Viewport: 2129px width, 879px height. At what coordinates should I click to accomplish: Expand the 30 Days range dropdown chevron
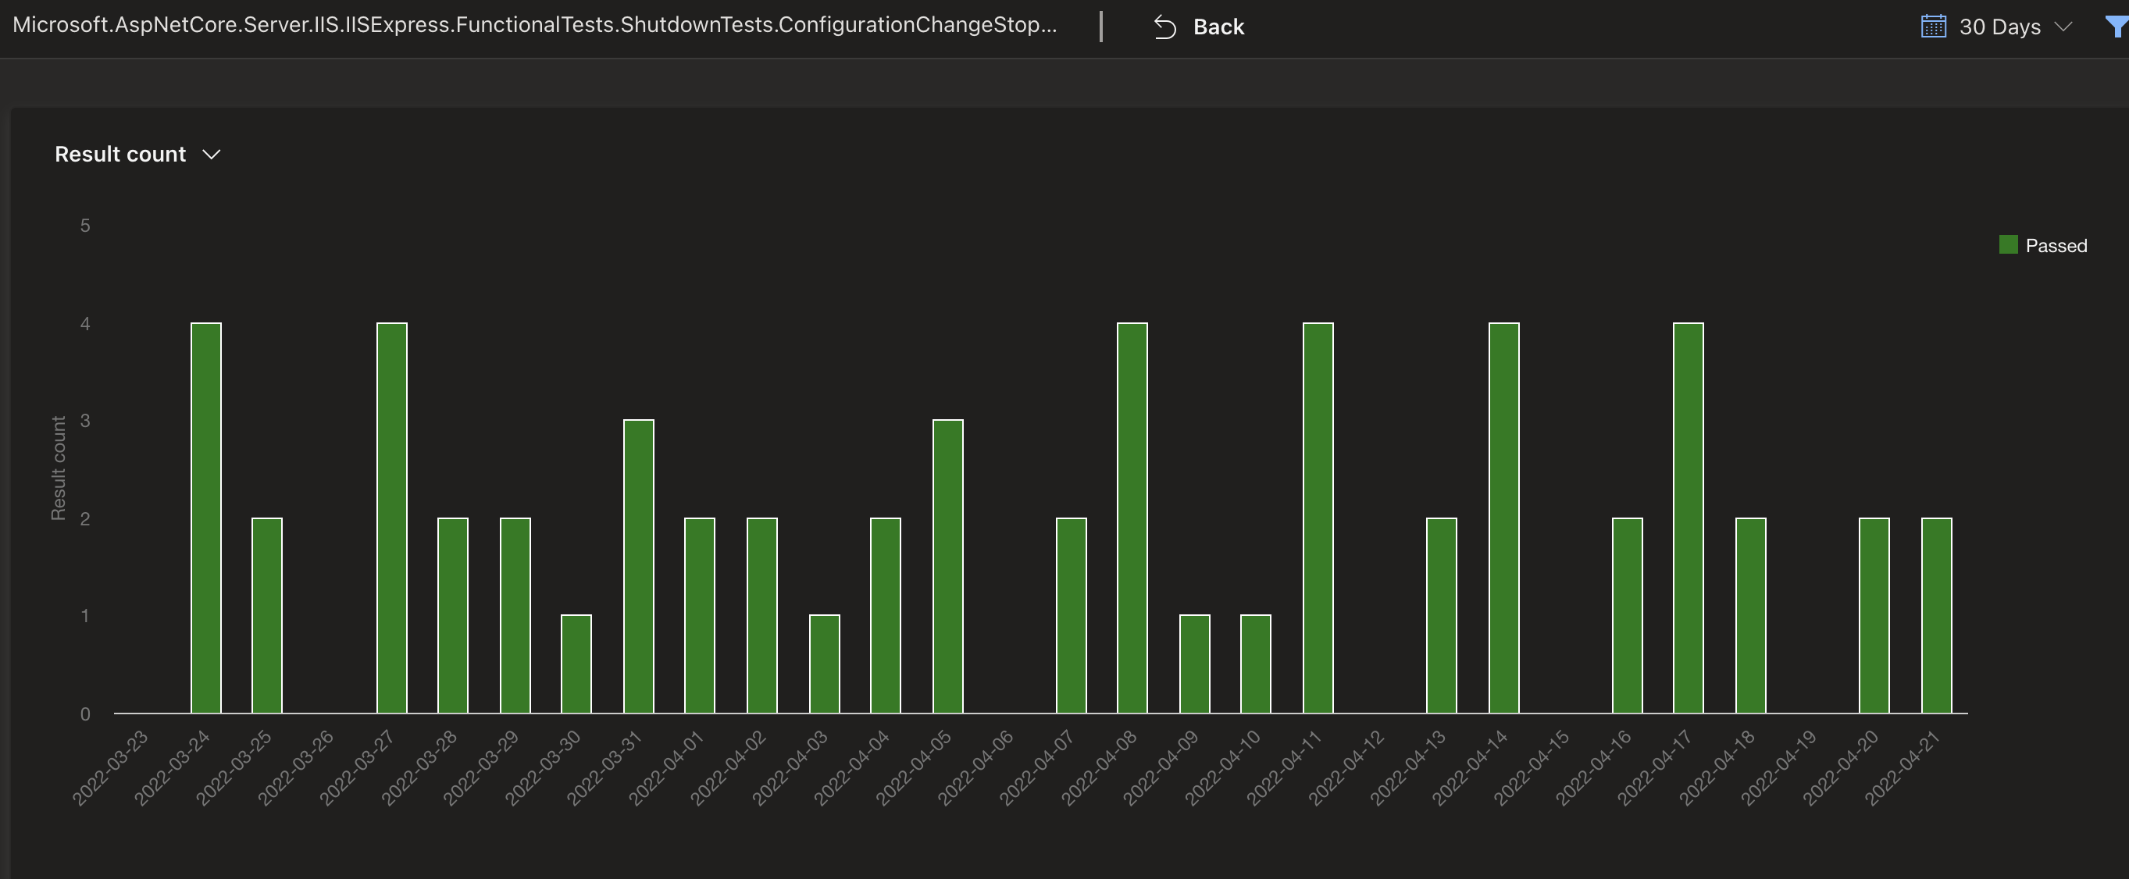coord(2063,27)
